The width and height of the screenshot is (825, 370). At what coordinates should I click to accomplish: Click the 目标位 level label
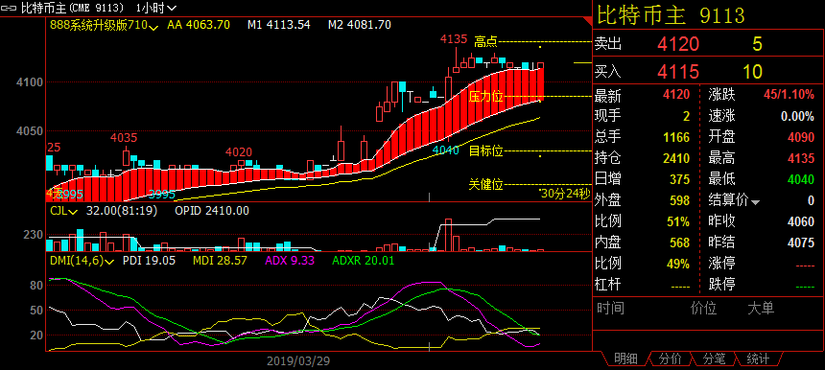tap(485, 151)
